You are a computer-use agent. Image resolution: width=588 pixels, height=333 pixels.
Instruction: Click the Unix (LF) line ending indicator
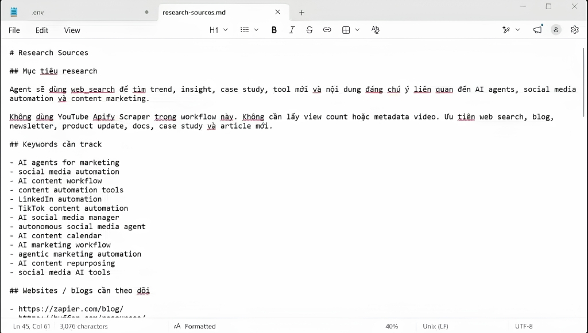click(x=435, y=326)
